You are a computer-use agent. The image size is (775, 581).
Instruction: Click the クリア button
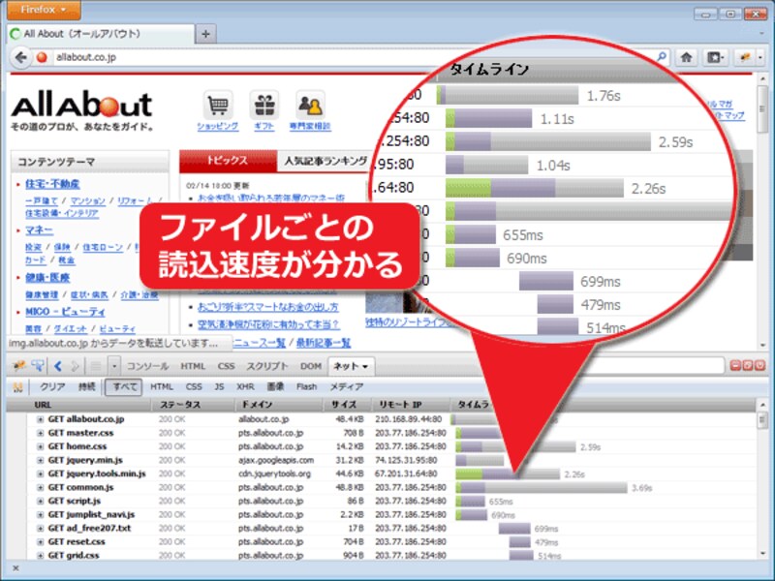tap(52, 386)
